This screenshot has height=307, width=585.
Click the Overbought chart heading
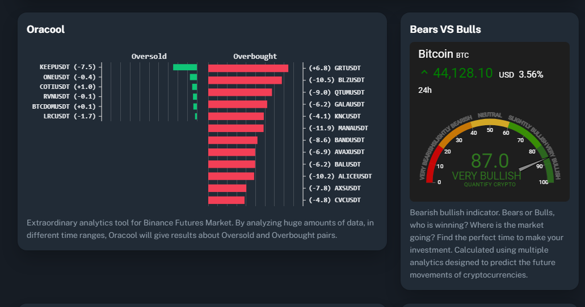coord(255,56)
